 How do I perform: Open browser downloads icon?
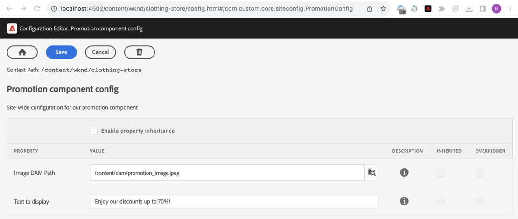click(x=469, y=9)
